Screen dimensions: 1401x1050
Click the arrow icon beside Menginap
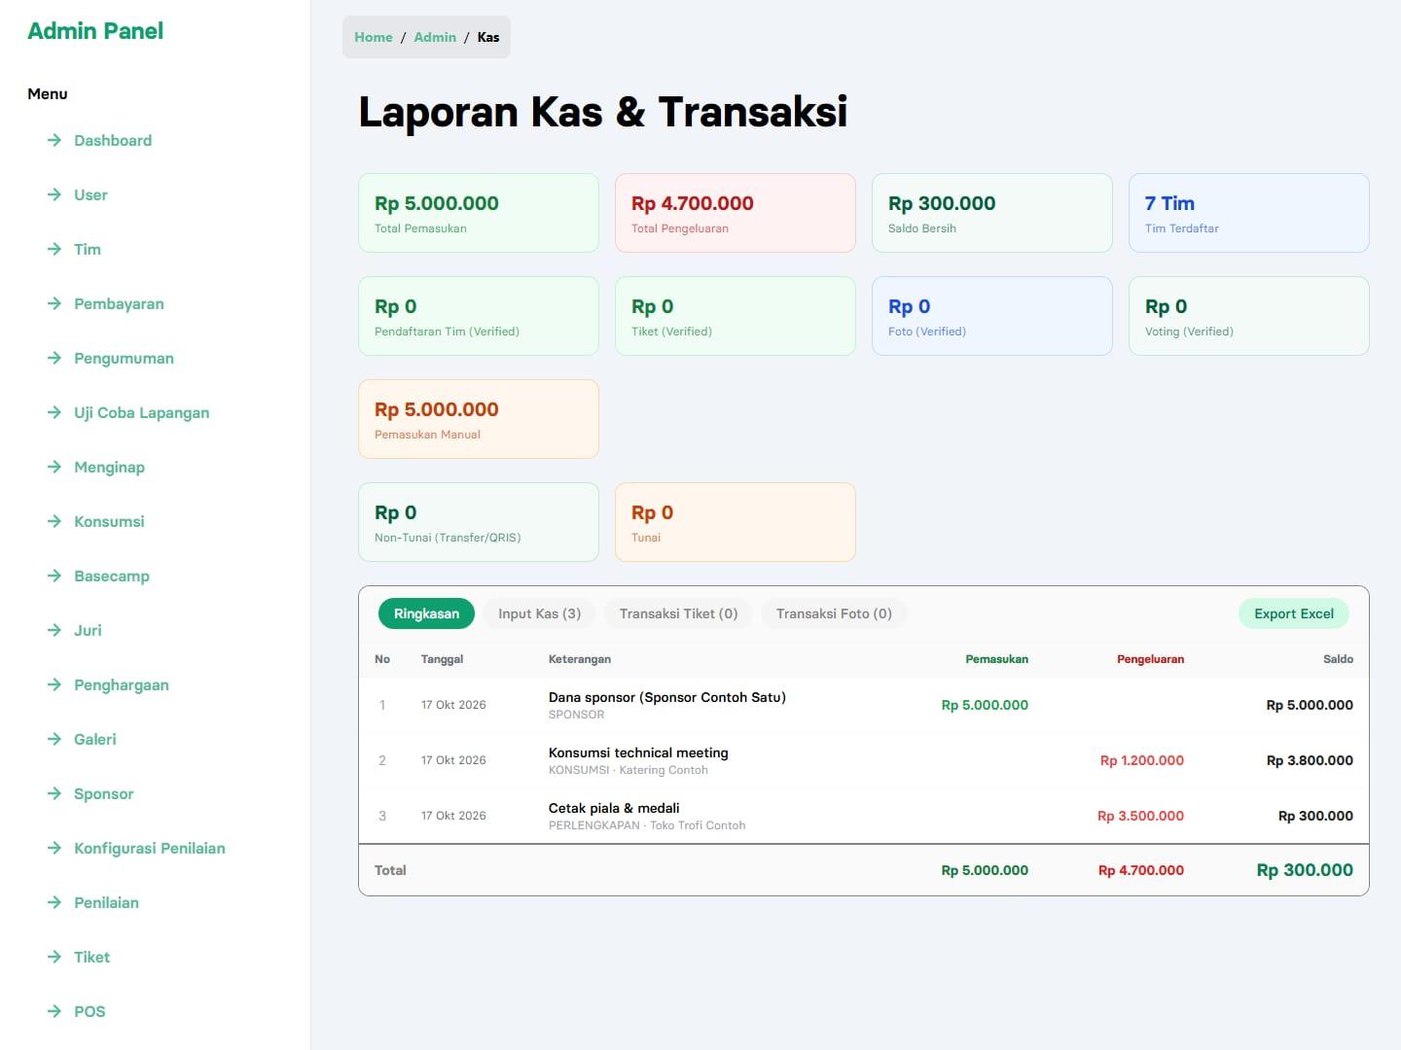(54, 467)
